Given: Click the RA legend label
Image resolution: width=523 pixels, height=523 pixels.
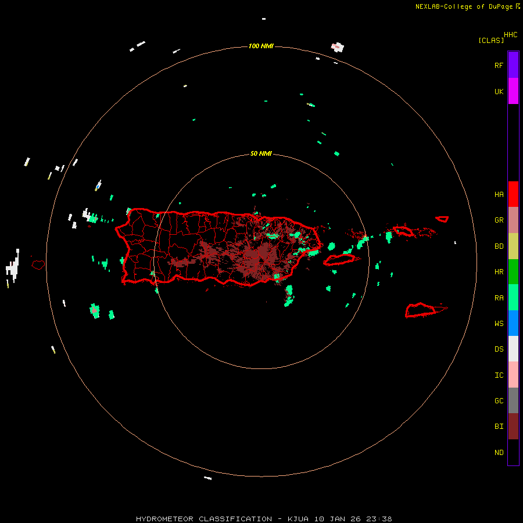Looking at the screenshot, I should pos(499,298).
